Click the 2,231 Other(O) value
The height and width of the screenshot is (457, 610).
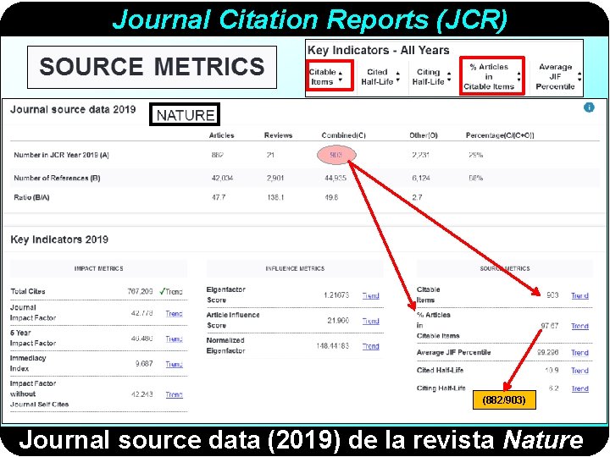click(x=420, y=155)
